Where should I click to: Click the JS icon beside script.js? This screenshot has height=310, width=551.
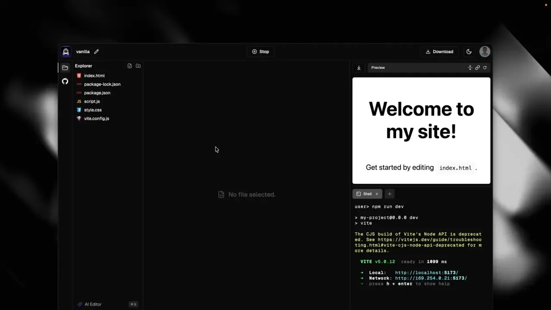click(79, 102)
